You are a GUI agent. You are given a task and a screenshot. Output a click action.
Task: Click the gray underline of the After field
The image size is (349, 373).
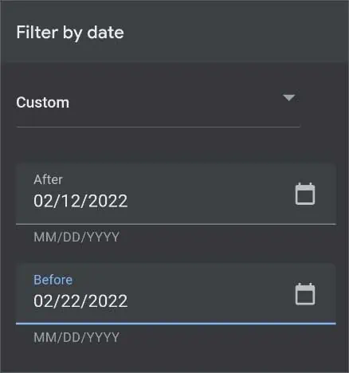(176, 224)
